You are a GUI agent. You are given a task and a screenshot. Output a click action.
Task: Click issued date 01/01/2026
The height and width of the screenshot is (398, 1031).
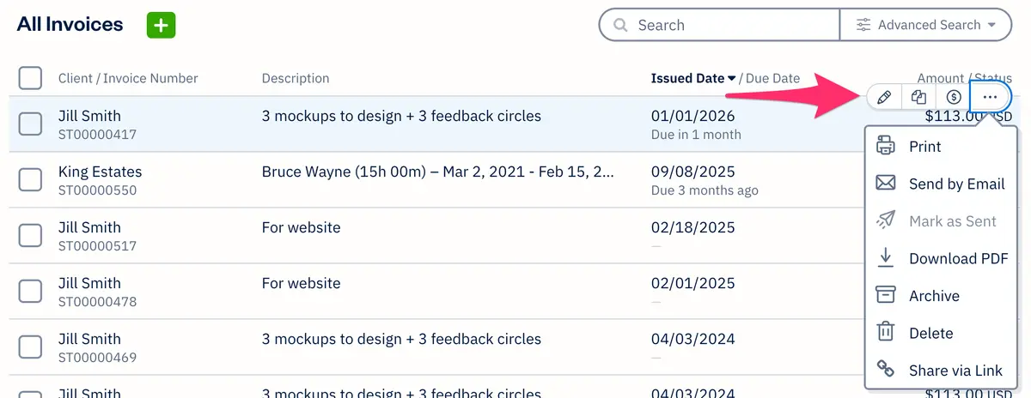693,116
